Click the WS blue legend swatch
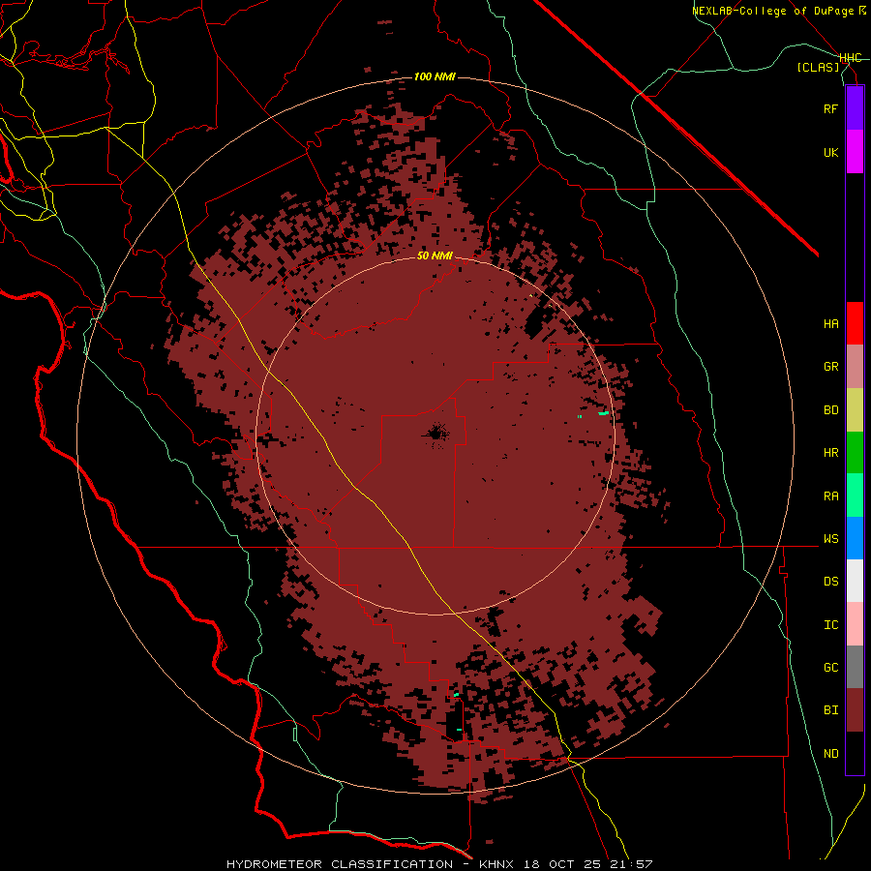The width and height of the screenshot is (871, 871). tap(855, 538)
